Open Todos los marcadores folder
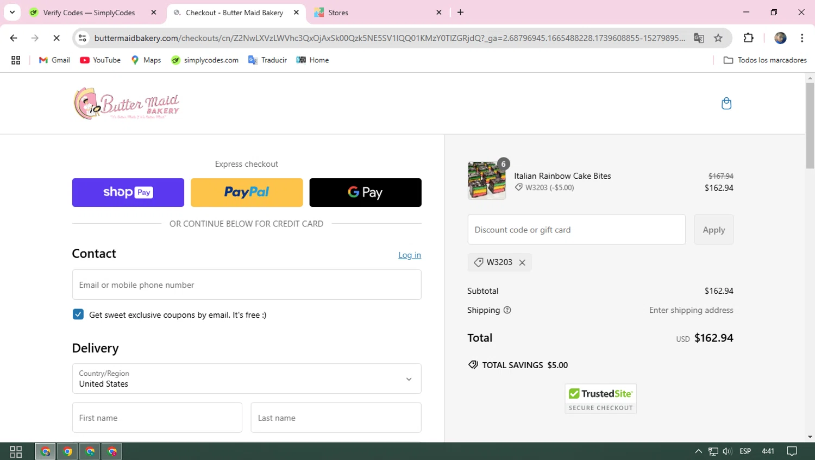Viewport: 815px width, 460px height. (x=765, y=60)
